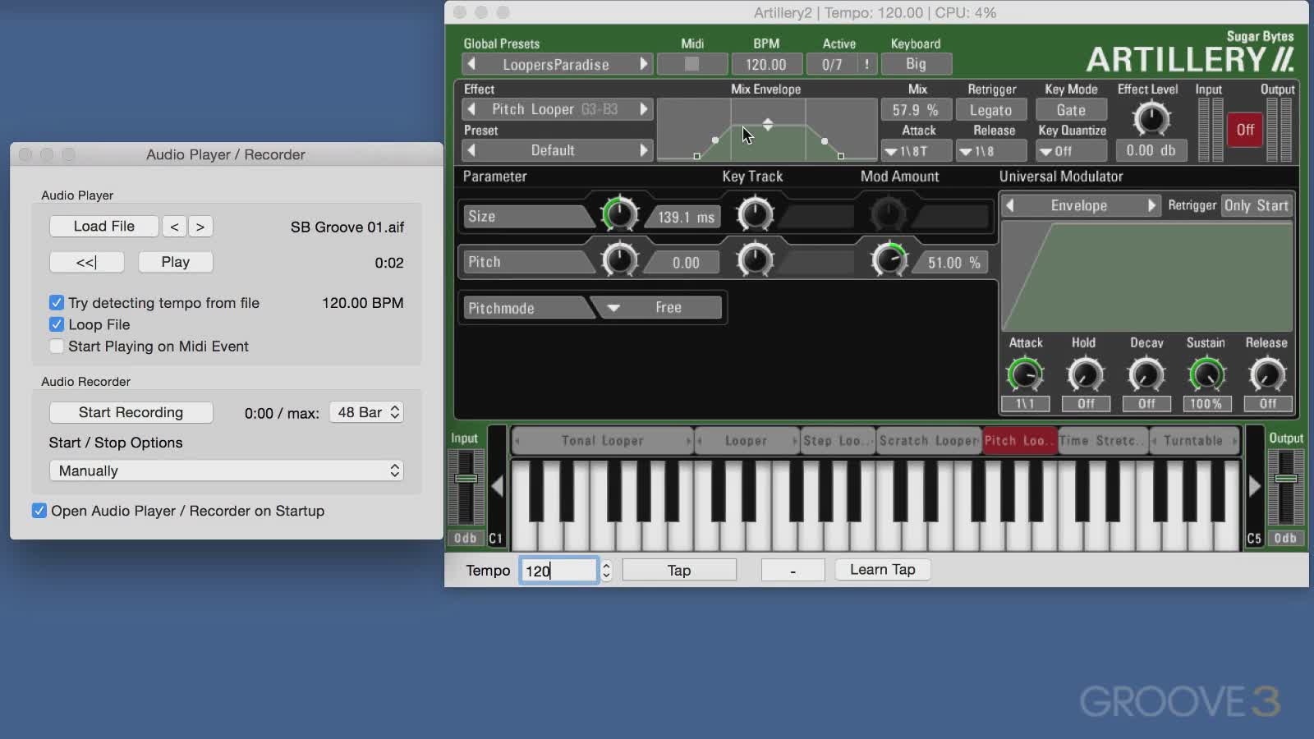
Task: Click the Midi learn indicator square
Action: point(692,64)
